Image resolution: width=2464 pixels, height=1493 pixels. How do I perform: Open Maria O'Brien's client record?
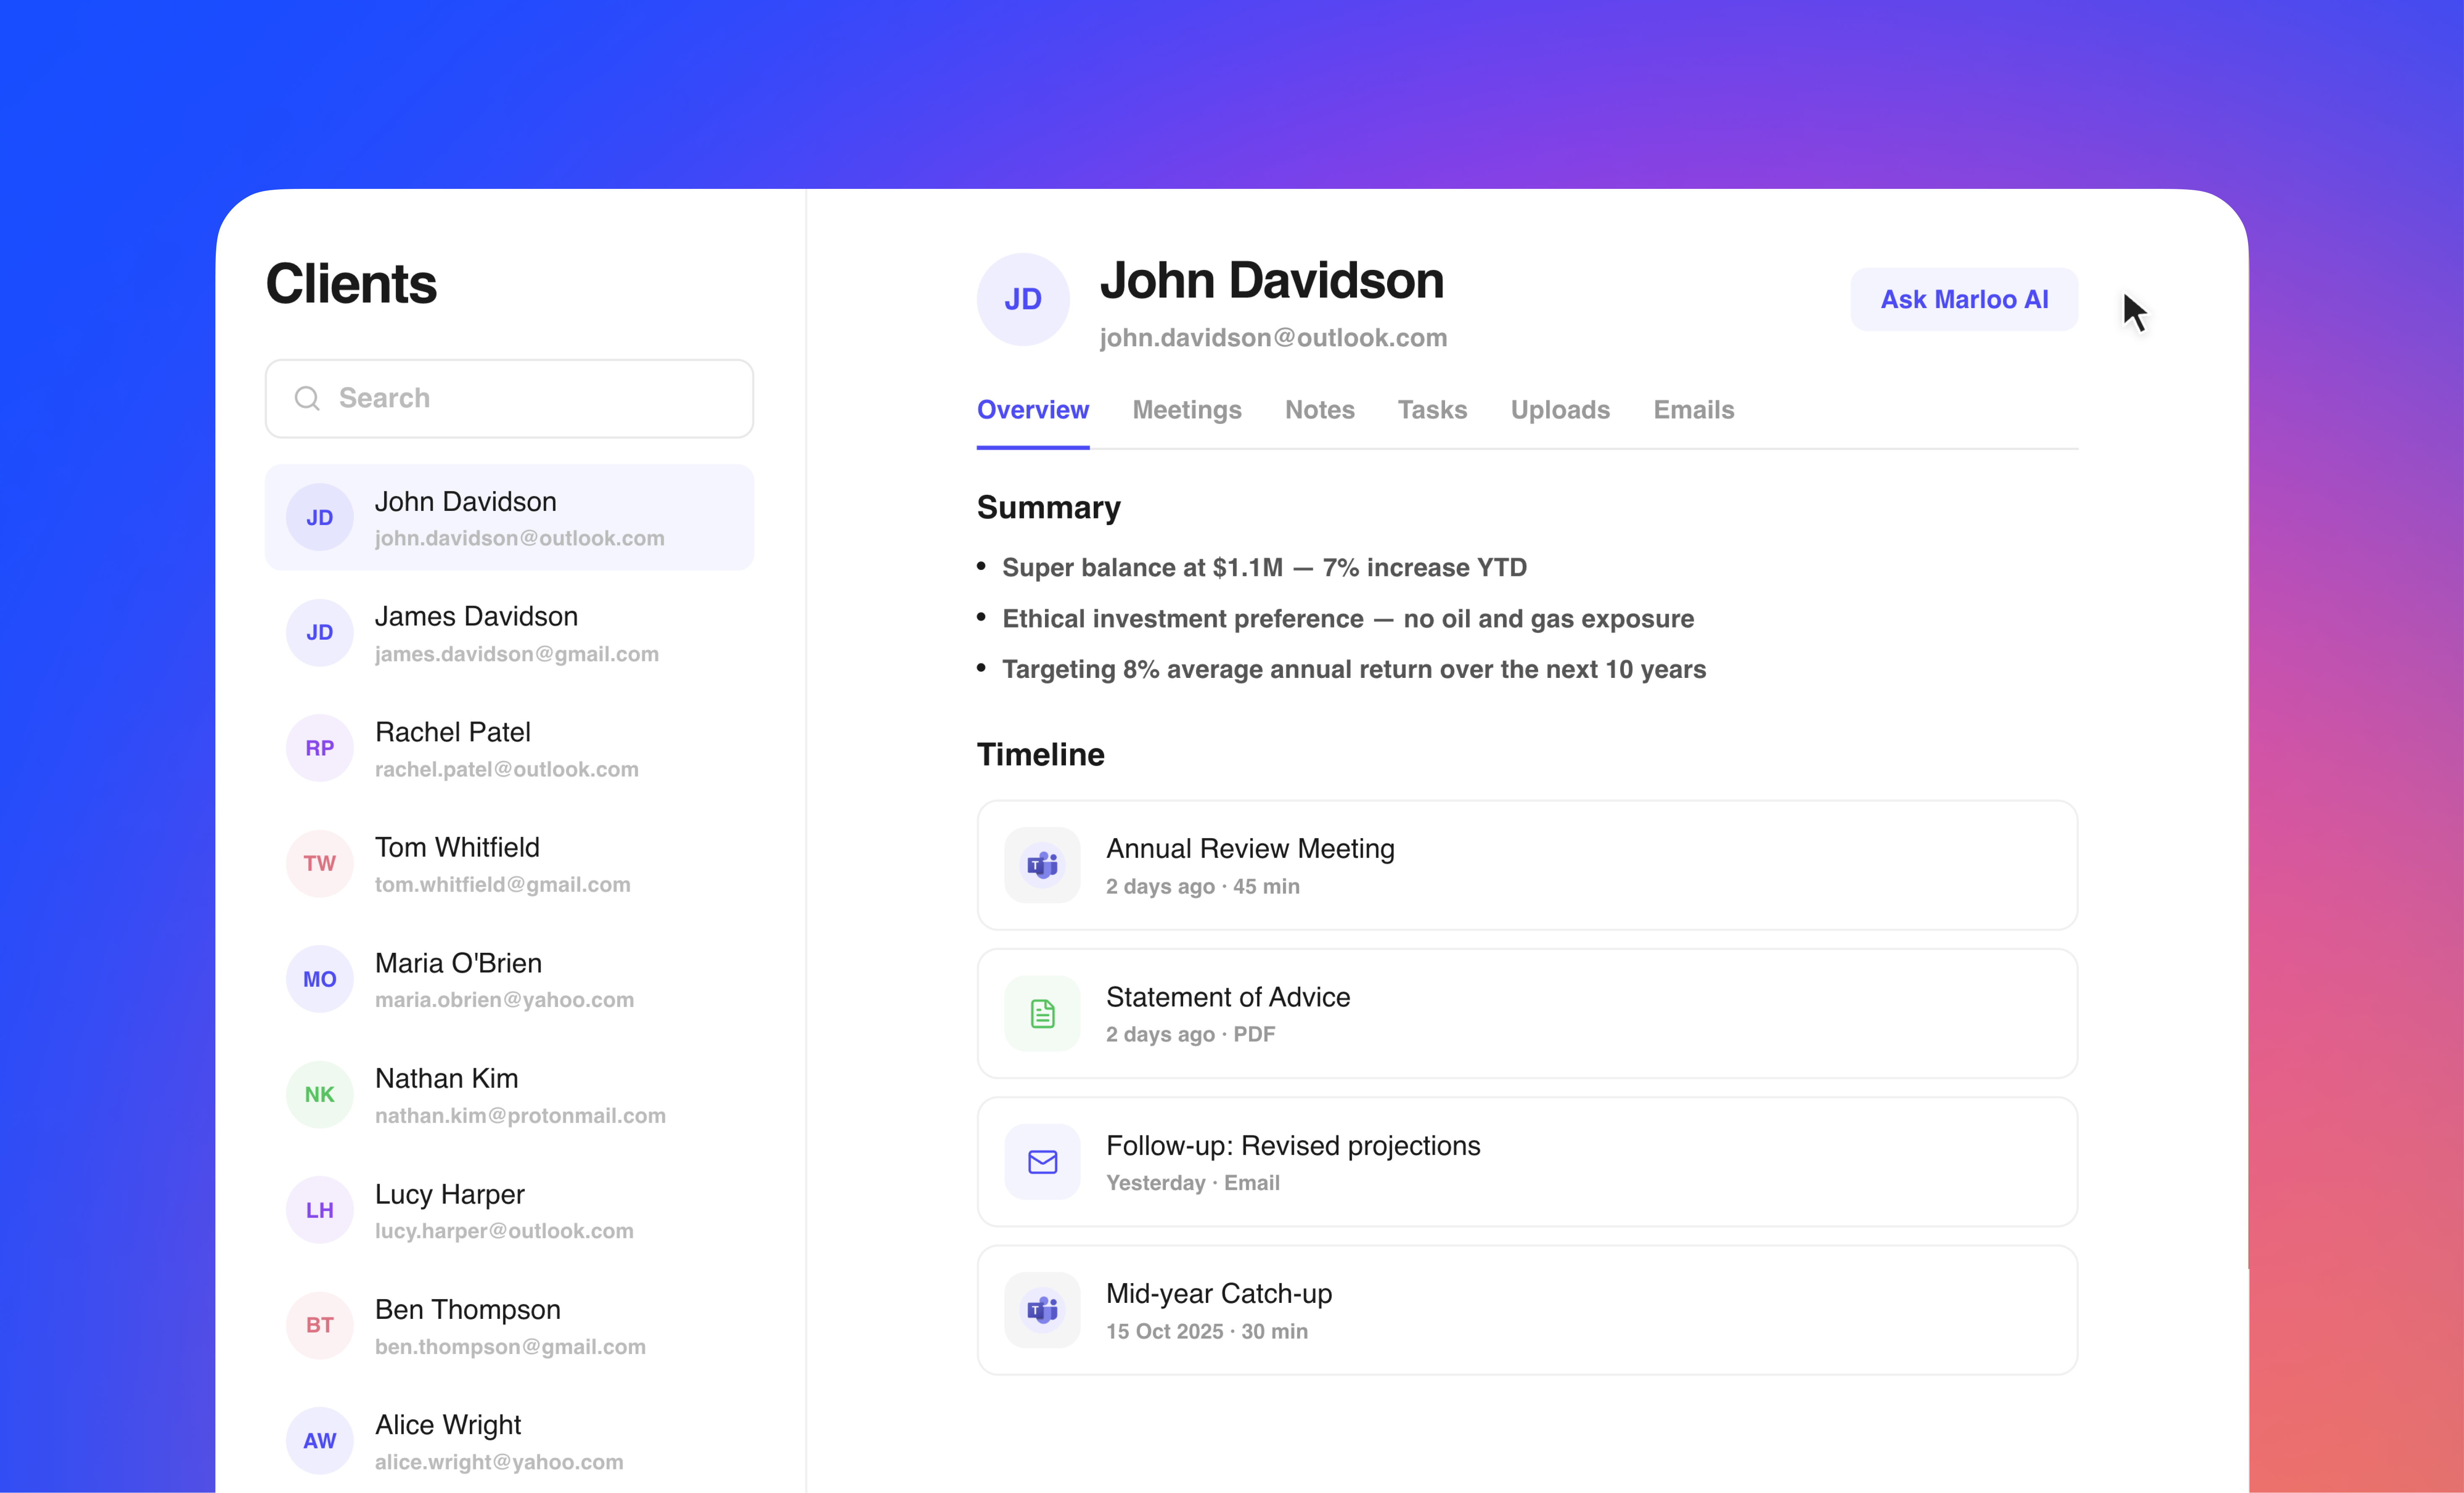tap(508, 979)
